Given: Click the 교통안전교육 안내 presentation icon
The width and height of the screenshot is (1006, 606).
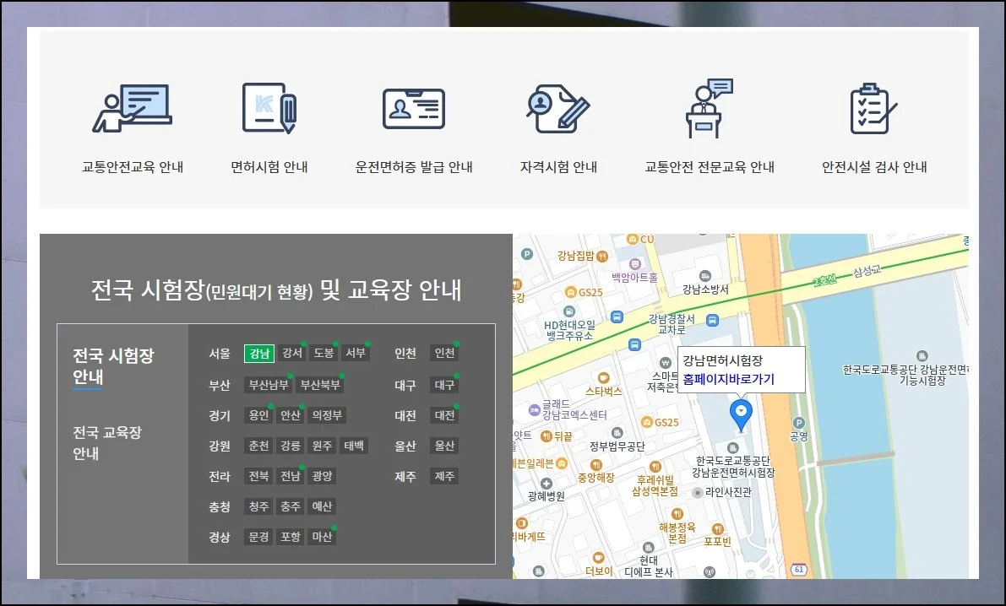Looking at the screenshot, I should point(133,109).
